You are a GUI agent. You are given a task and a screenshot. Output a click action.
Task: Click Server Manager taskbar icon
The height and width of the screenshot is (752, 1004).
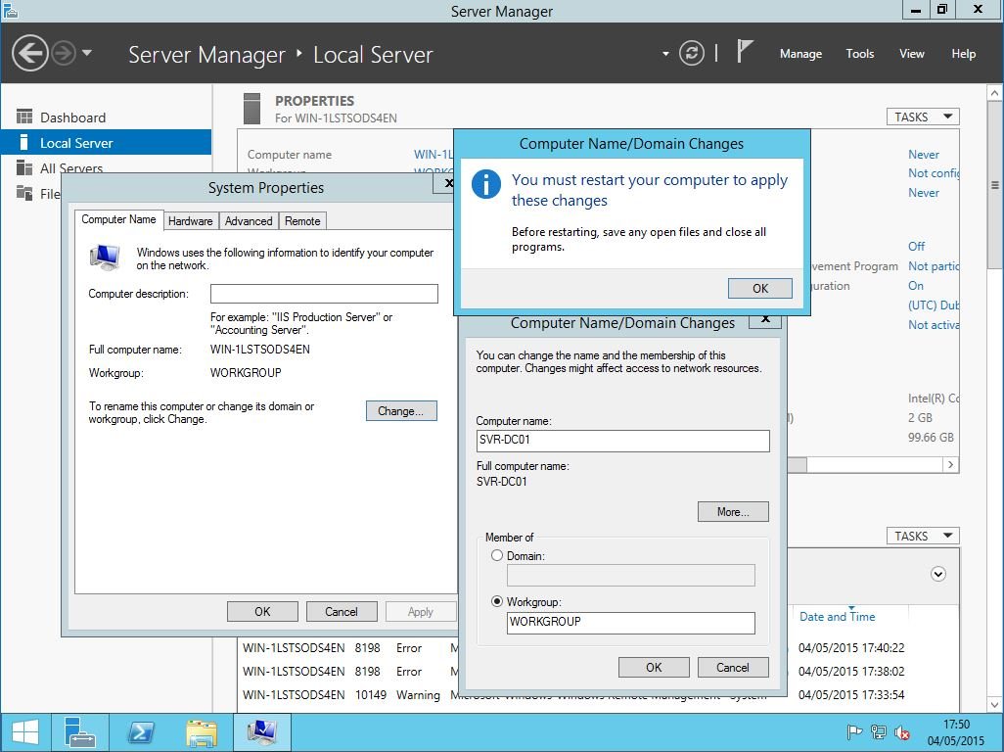(80, 732)
